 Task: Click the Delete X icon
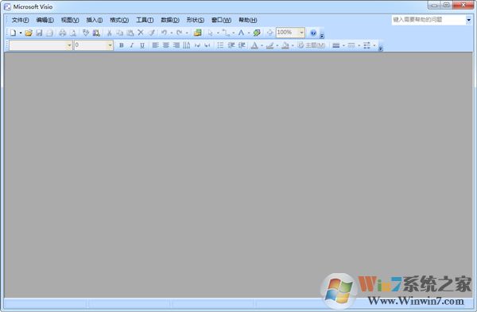coord(141,33)
